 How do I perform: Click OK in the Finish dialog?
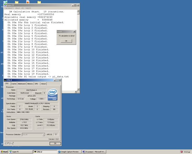click(66, 41)
